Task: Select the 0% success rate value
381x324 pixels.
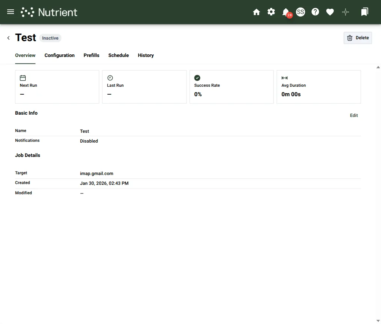Action: point(198,94)
